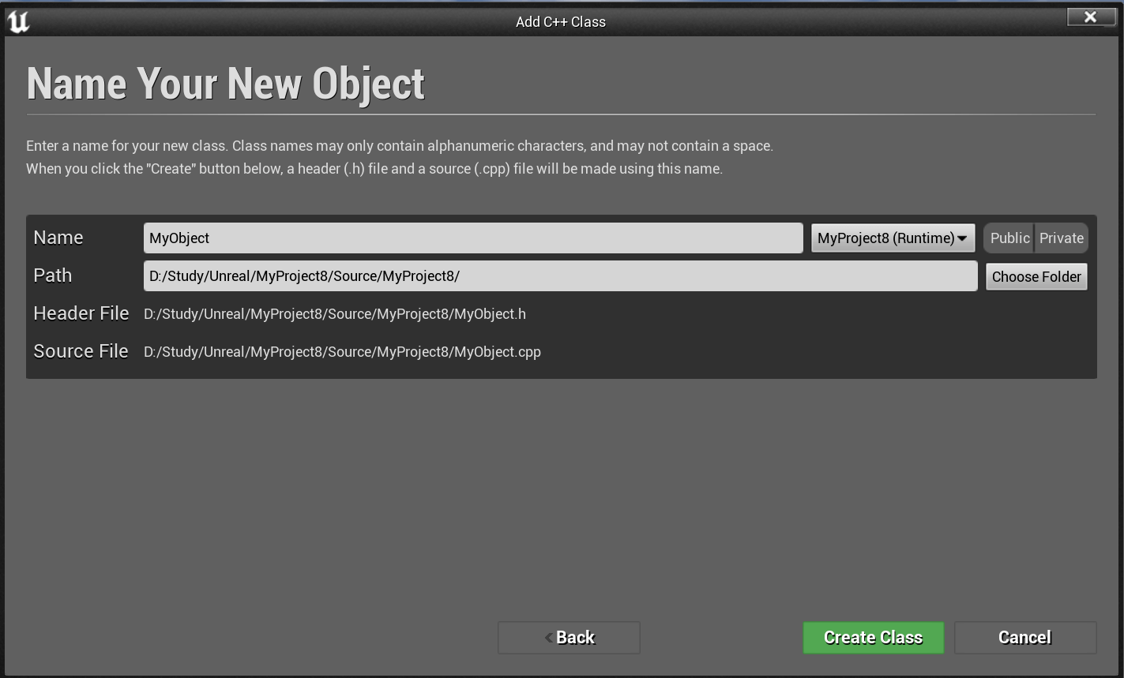
Task: Click the Header File label
Action: pyautogui.click(x=81, y=313)
